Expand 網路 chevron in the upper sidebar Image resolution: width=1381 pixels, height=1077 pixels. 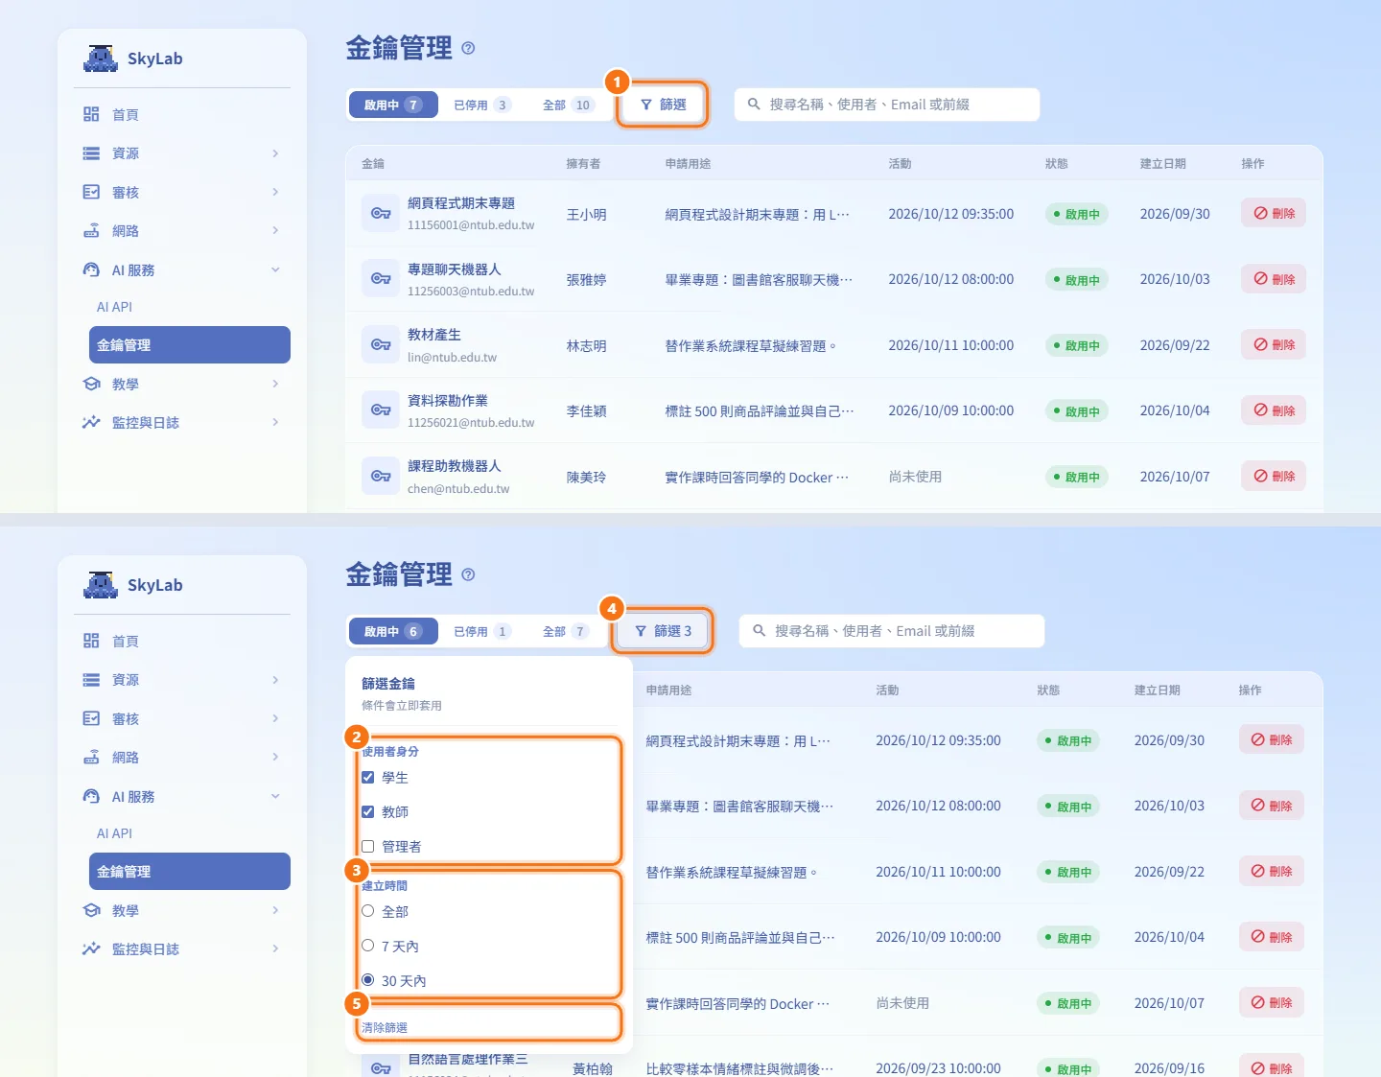point(275,230)
